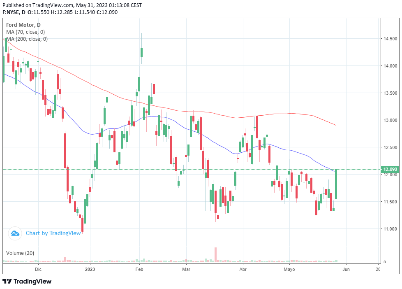
Task: Click the 'Feb' date axis label
Action: 139,269
